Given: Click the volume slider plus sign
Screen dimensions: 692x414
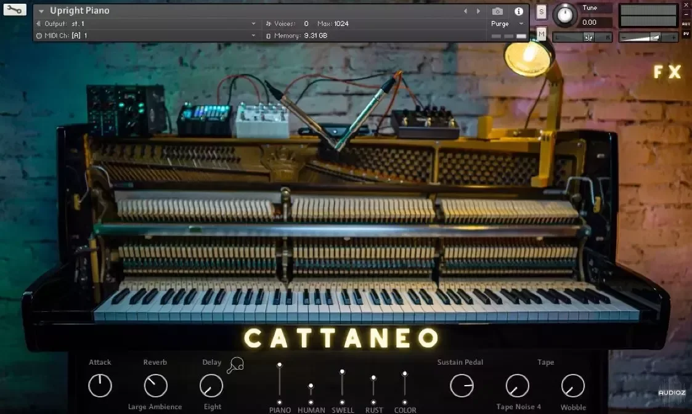Looking at the screenshot, I should click(674, 38).
